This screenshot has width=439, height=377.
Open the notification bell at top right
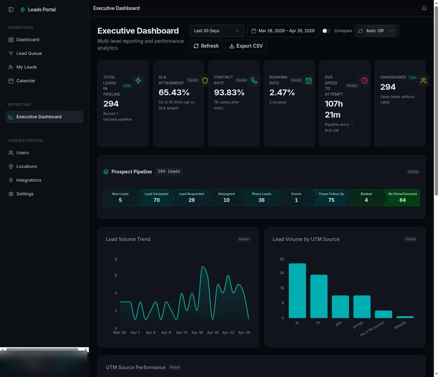point(424,8)
